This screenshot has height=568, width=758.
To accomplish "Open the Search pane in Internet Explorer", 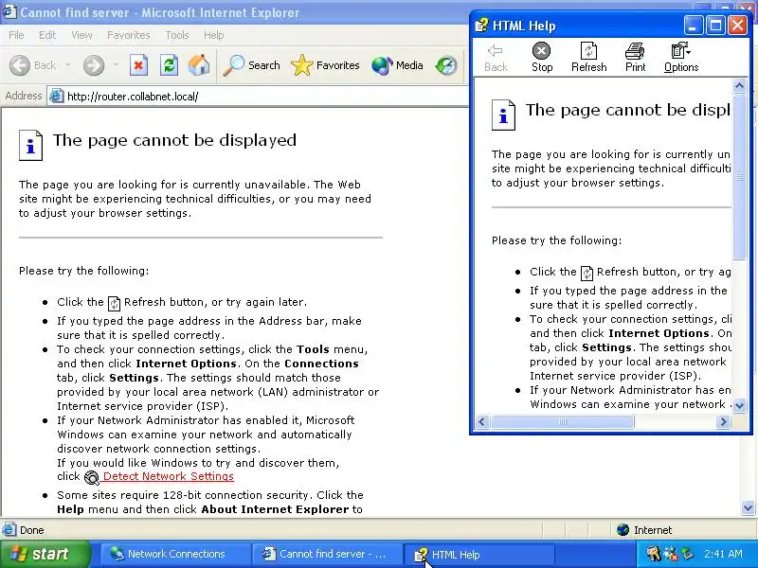I will (x=251, y=65).
